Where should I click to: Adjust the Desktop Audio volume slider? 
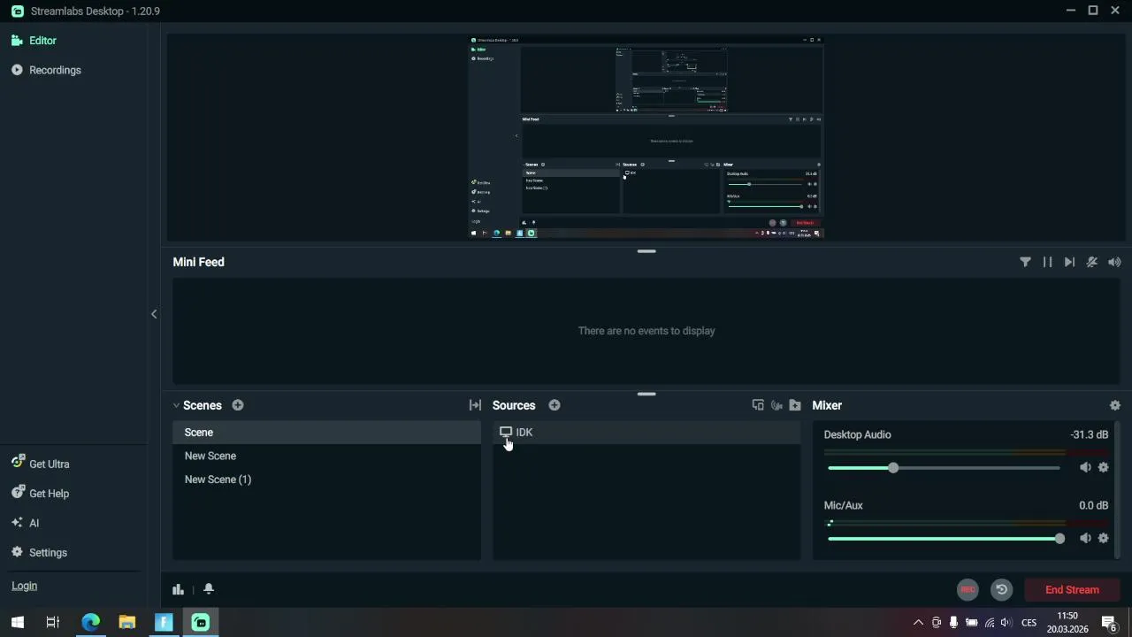click(x=944, y=468)
